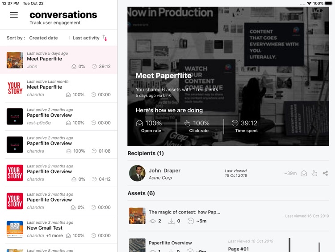
Task: Click 'Last viewed 16 Oct 2019' beside John Draper
Action: (x=236, y=173)
